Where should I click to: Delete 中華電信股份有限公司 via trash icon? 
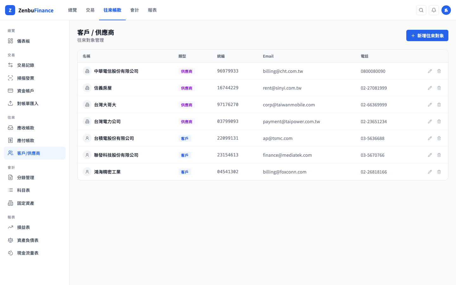click(439, 71)
